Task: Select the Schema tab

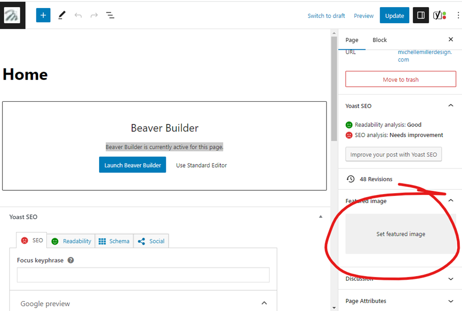Action: (x=114, y=241)
